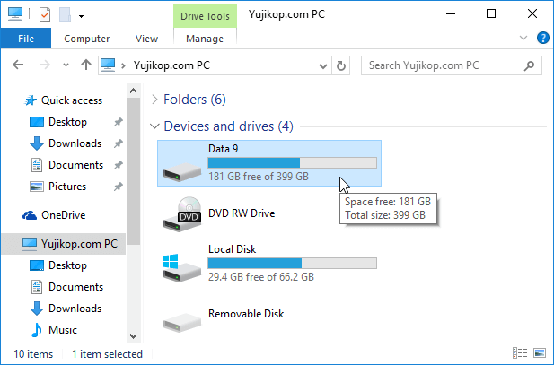Click Local Disk usage bar
The image size is (554, 365).
292,264
